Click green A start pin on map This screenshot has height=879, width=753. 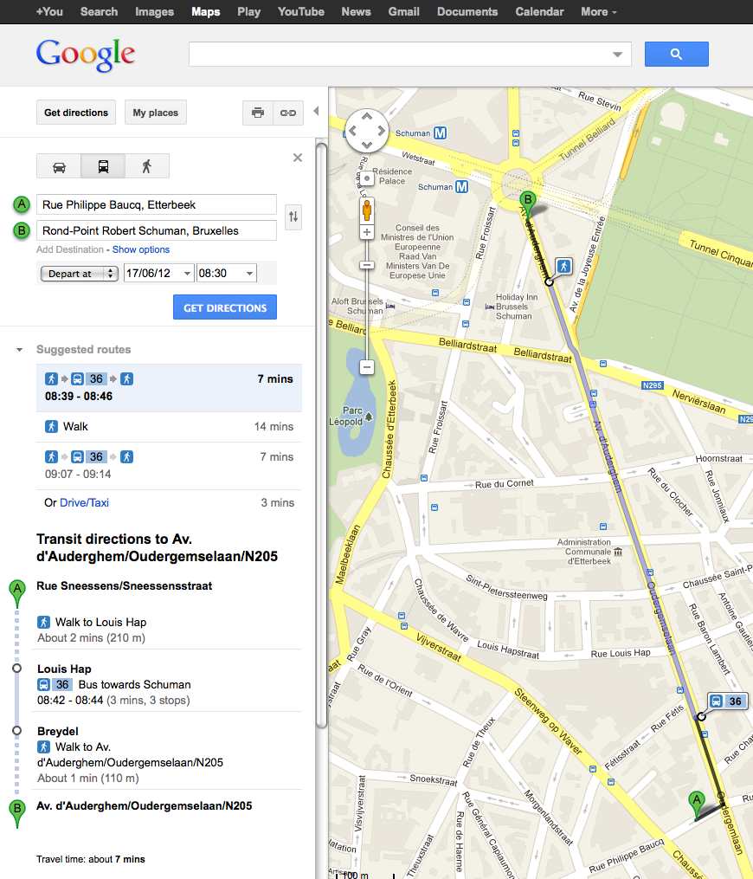point(697,804)
